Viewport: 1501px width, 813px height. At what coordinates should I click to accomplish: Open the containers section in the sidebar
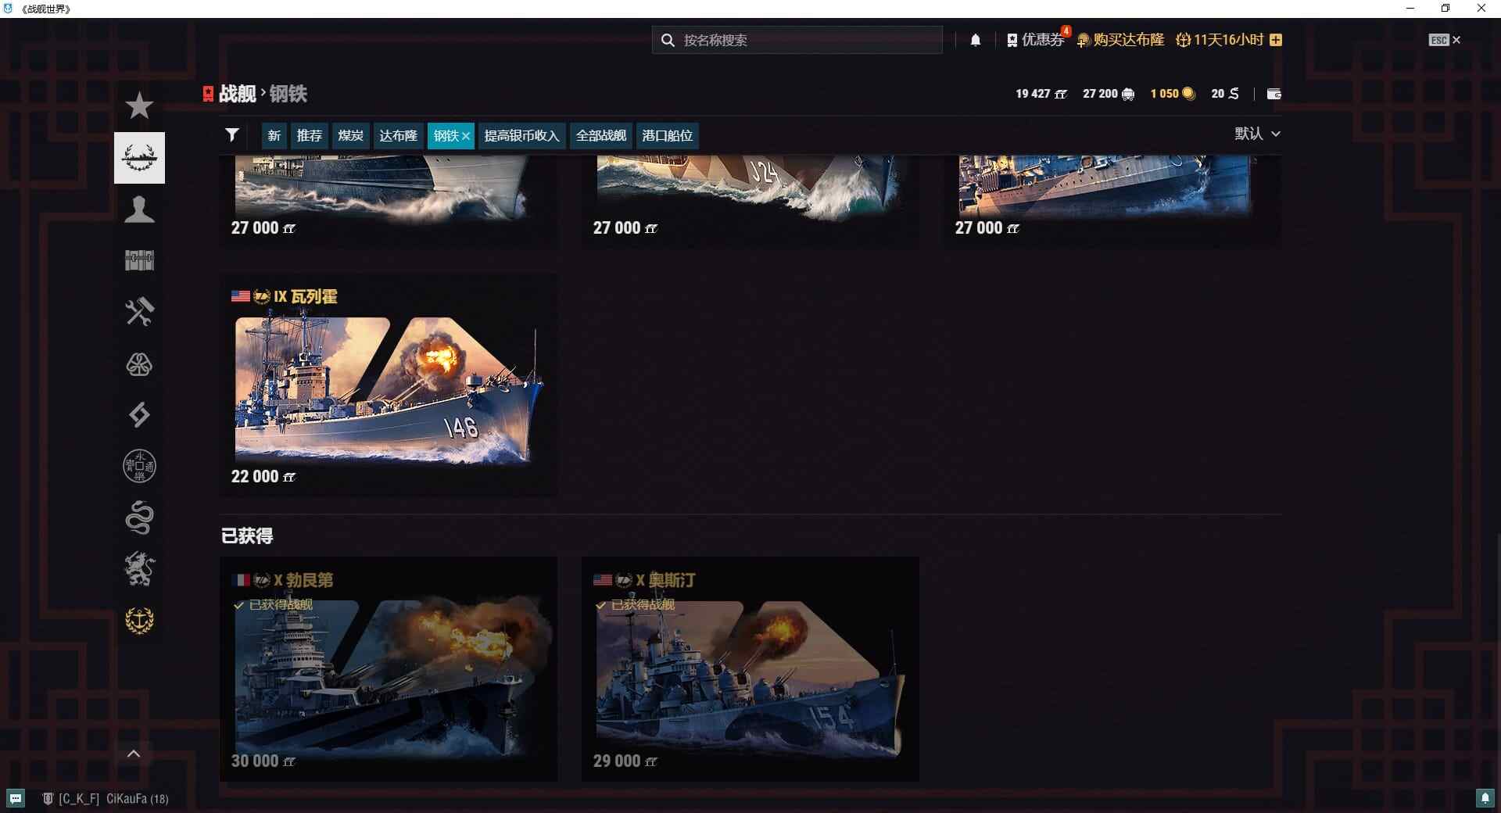138,260
